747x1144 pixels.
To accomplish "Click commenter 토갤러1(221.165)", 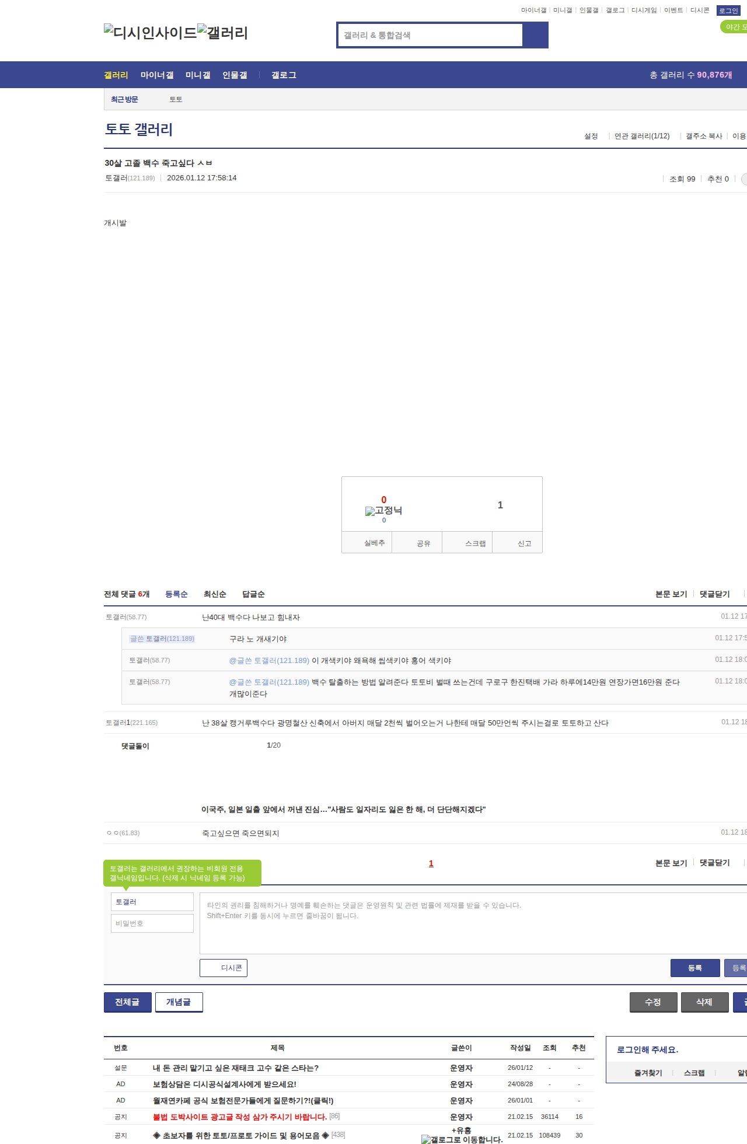I will (132, 723).
